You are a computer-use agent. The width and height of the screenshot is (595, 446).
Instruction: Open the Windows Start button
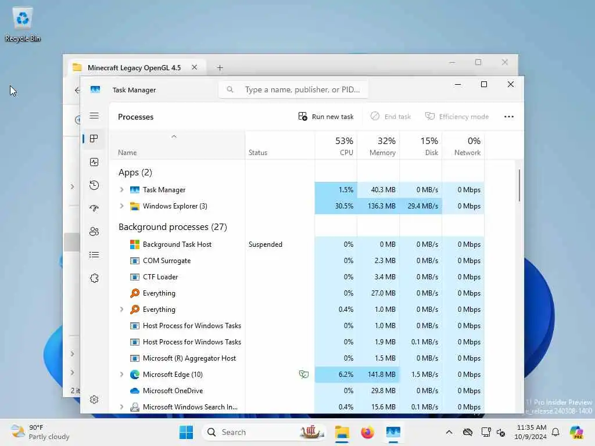[x=186, y=432]
